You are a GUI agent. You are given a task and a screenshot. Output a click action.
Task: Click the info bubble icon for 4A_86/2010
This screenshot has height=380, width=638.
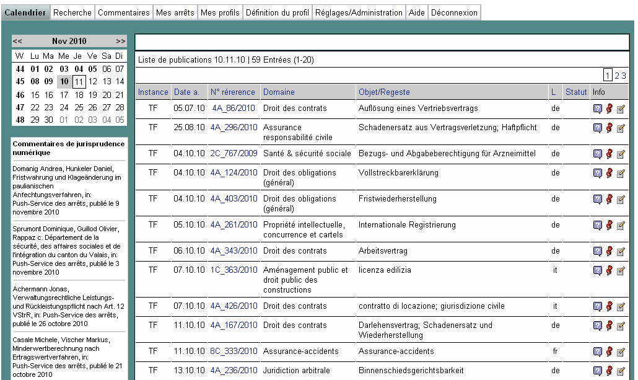(x=597, y=109)
